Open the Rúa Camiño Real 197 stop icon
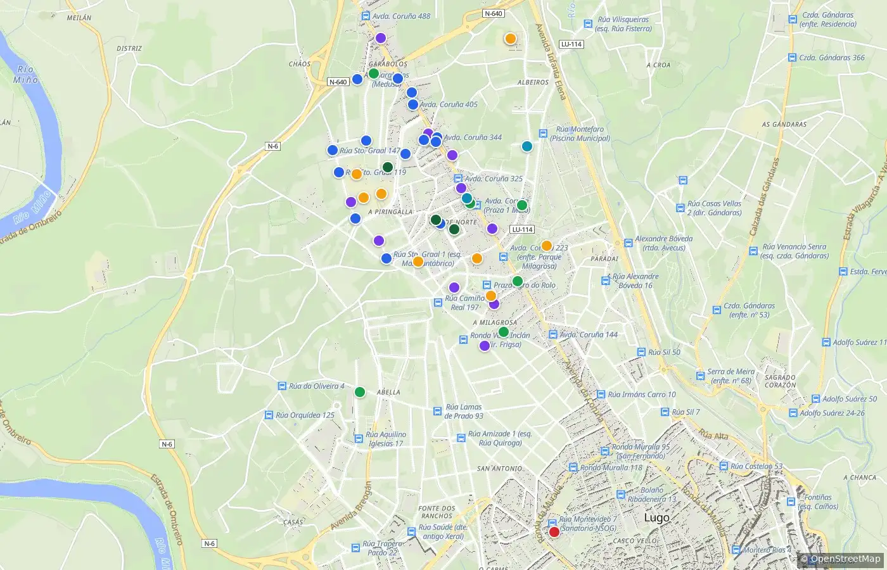887x570 pixels. pos(438,303)
